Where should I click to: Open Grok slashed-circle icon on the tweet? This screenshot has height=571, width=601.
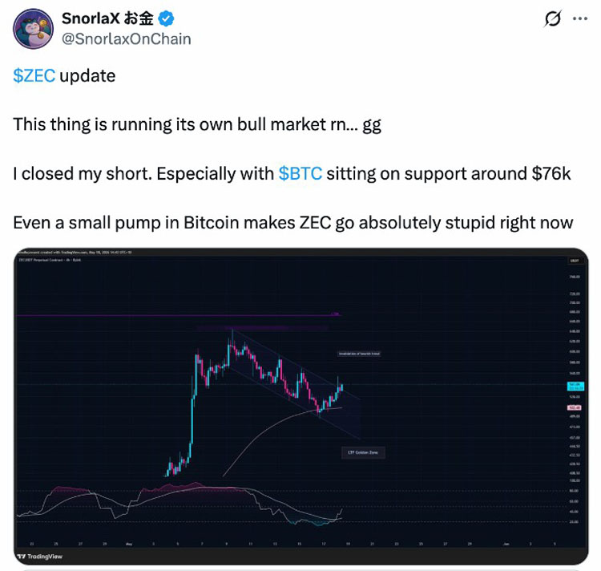[552, 18]
